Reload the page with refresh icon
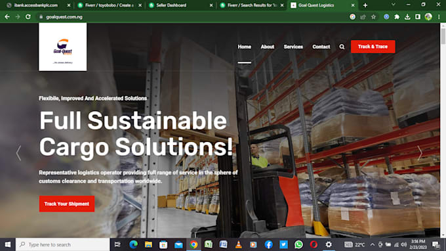The width and height of the screenshot is (446, 251). click(28, 17)
